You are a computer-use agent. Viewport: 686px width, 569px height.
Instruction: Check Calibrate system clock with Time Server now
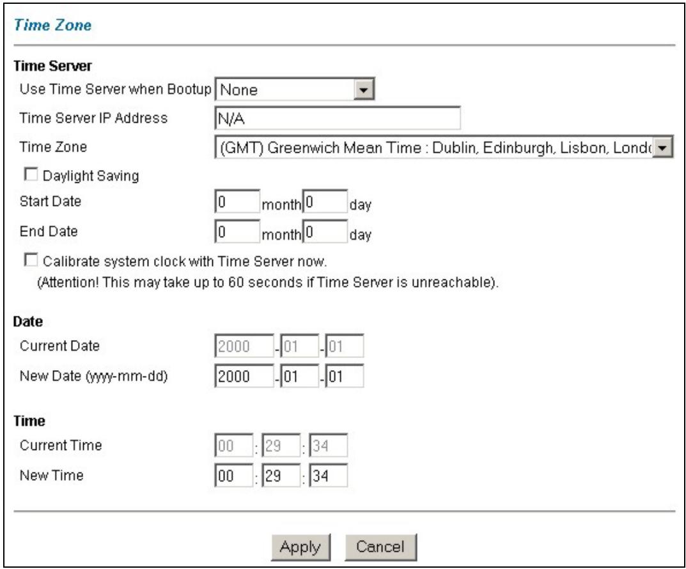[31, 260]
